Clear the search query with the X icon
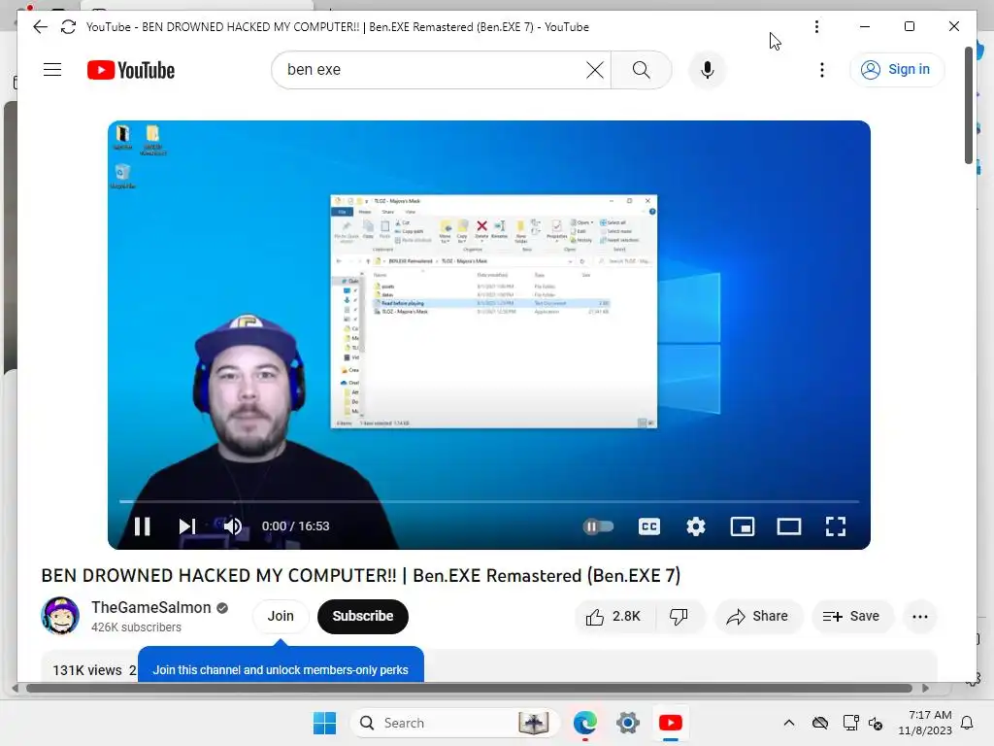Viewport: 994px width, 746px height. (x=595, y=70)
